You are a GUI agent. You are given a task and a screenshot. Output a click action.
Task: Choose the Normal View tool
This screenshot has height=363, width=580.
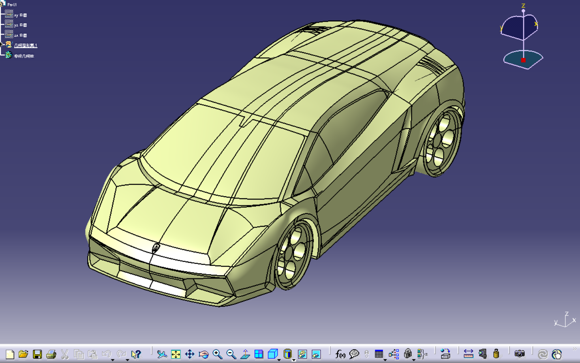pyautogui.click(x=245, y=354)
